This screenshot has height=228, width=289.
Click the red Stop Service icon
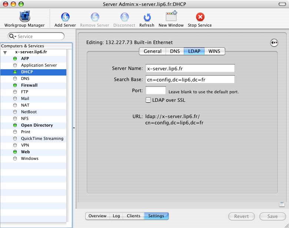click(x=200, y=17)
